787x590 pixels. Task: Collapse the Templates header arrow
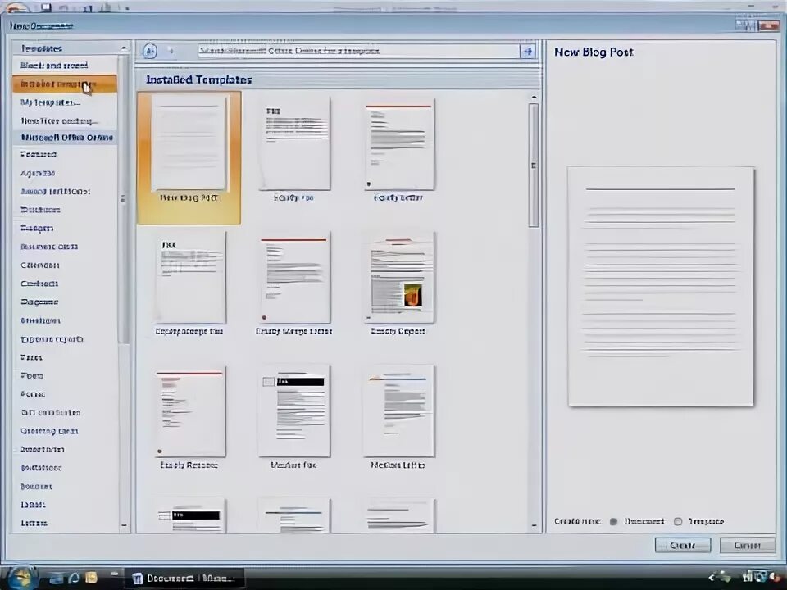(x=124, y=48)
